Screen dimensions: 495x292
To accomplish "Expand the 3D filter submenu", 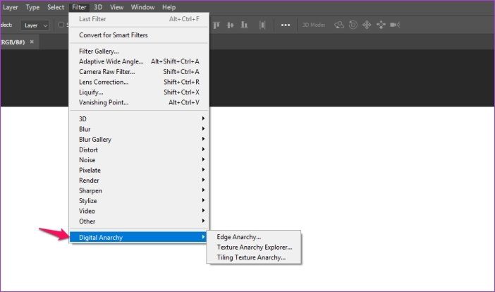I will click(139, 118).
